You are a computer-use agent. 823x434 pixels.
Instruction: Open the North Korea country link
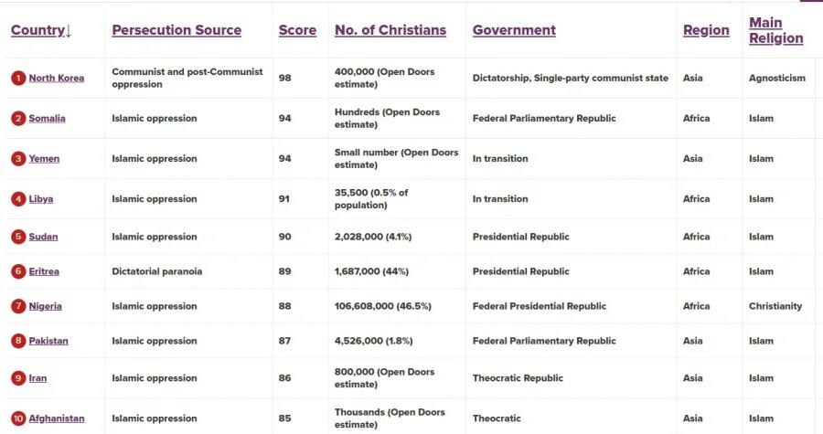coord(57,79)
